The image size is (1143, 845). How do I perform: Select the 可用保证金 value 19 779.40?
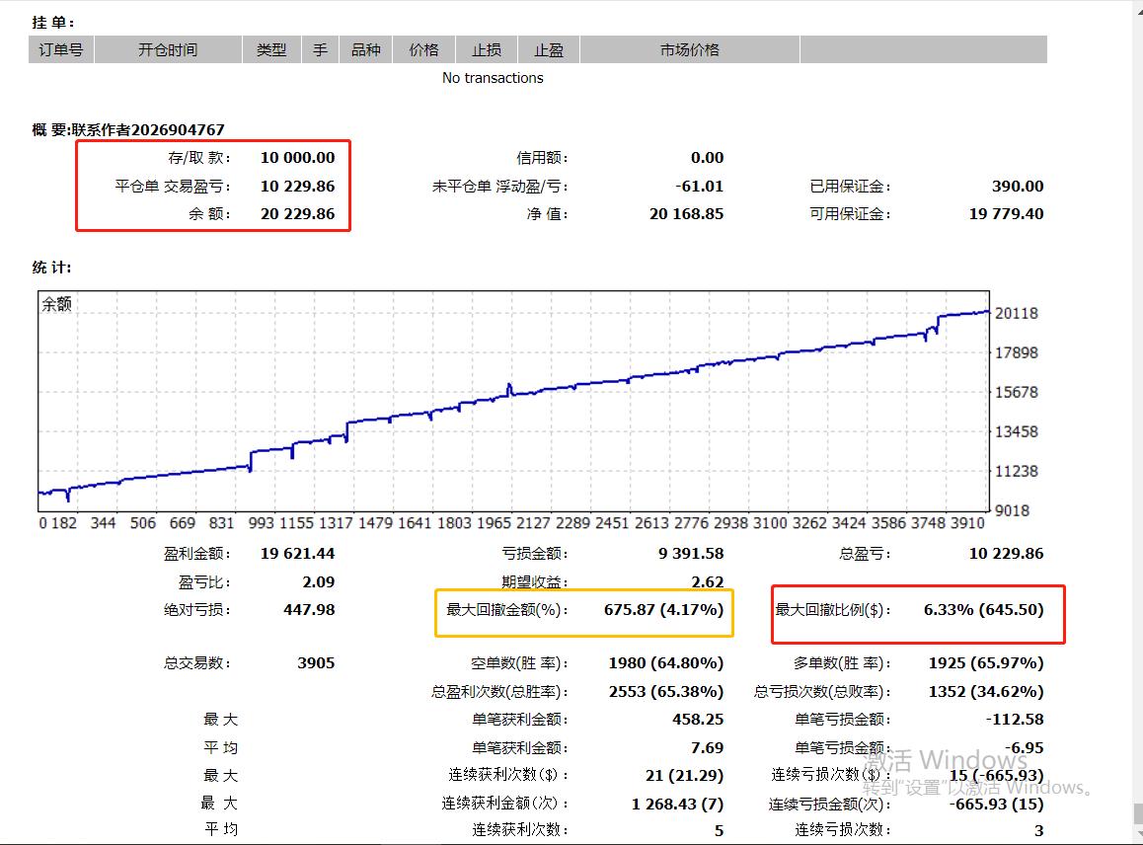point(1006,214)
